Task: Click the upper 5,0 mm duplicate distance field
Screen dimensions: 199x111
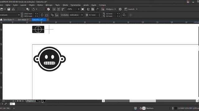Action: pyautogui.click(x=111, y=14)
